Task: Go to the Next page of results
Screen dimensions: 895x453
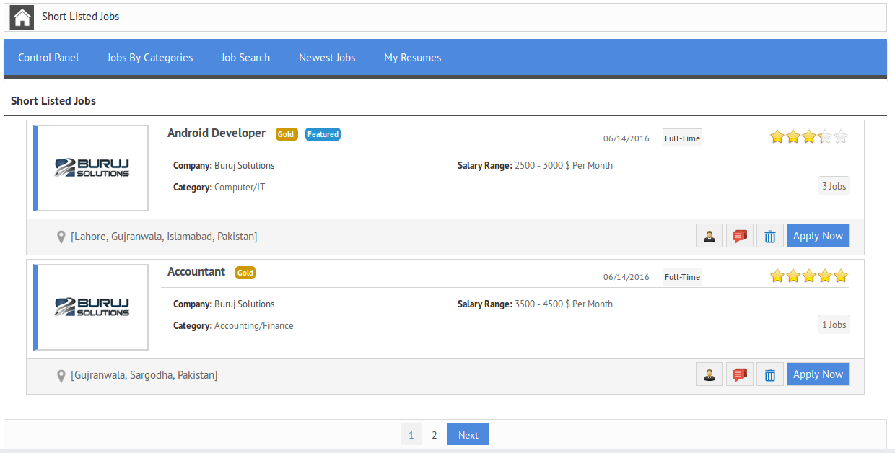Action: (x=468, y=434)
